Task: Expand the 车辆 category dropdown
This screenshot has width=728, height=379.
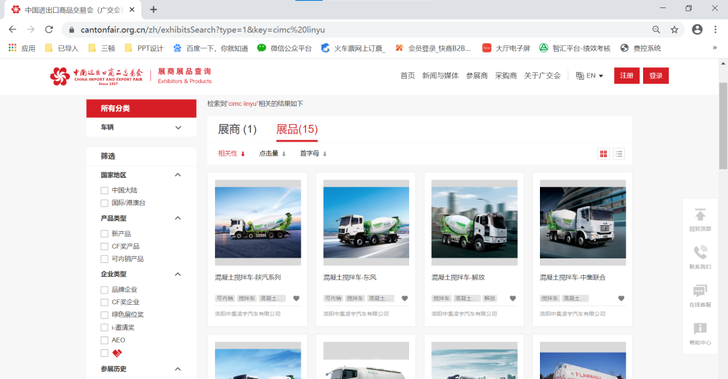Action: pos(178,127)
